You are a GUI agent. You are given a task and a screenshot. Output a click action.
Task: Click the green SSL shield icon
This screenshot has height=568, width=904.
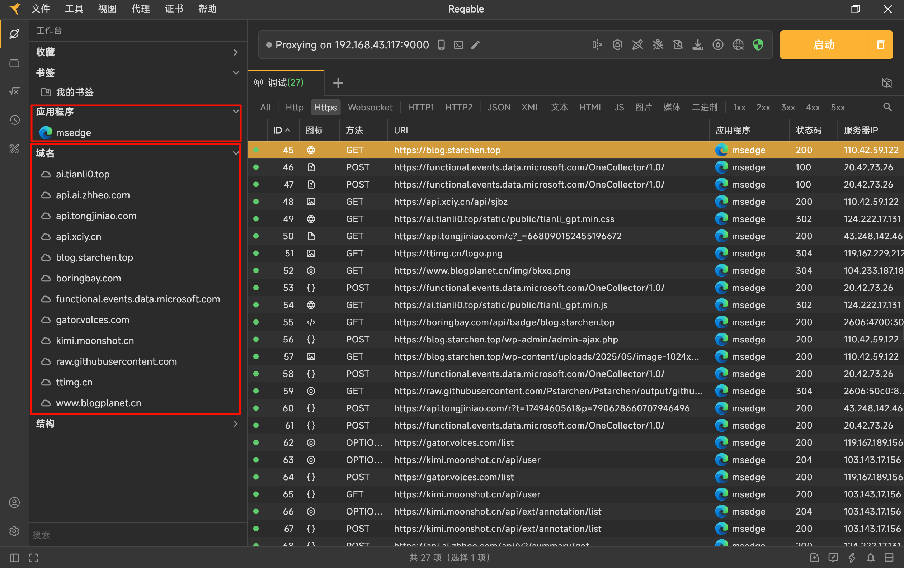click(758, 45)
